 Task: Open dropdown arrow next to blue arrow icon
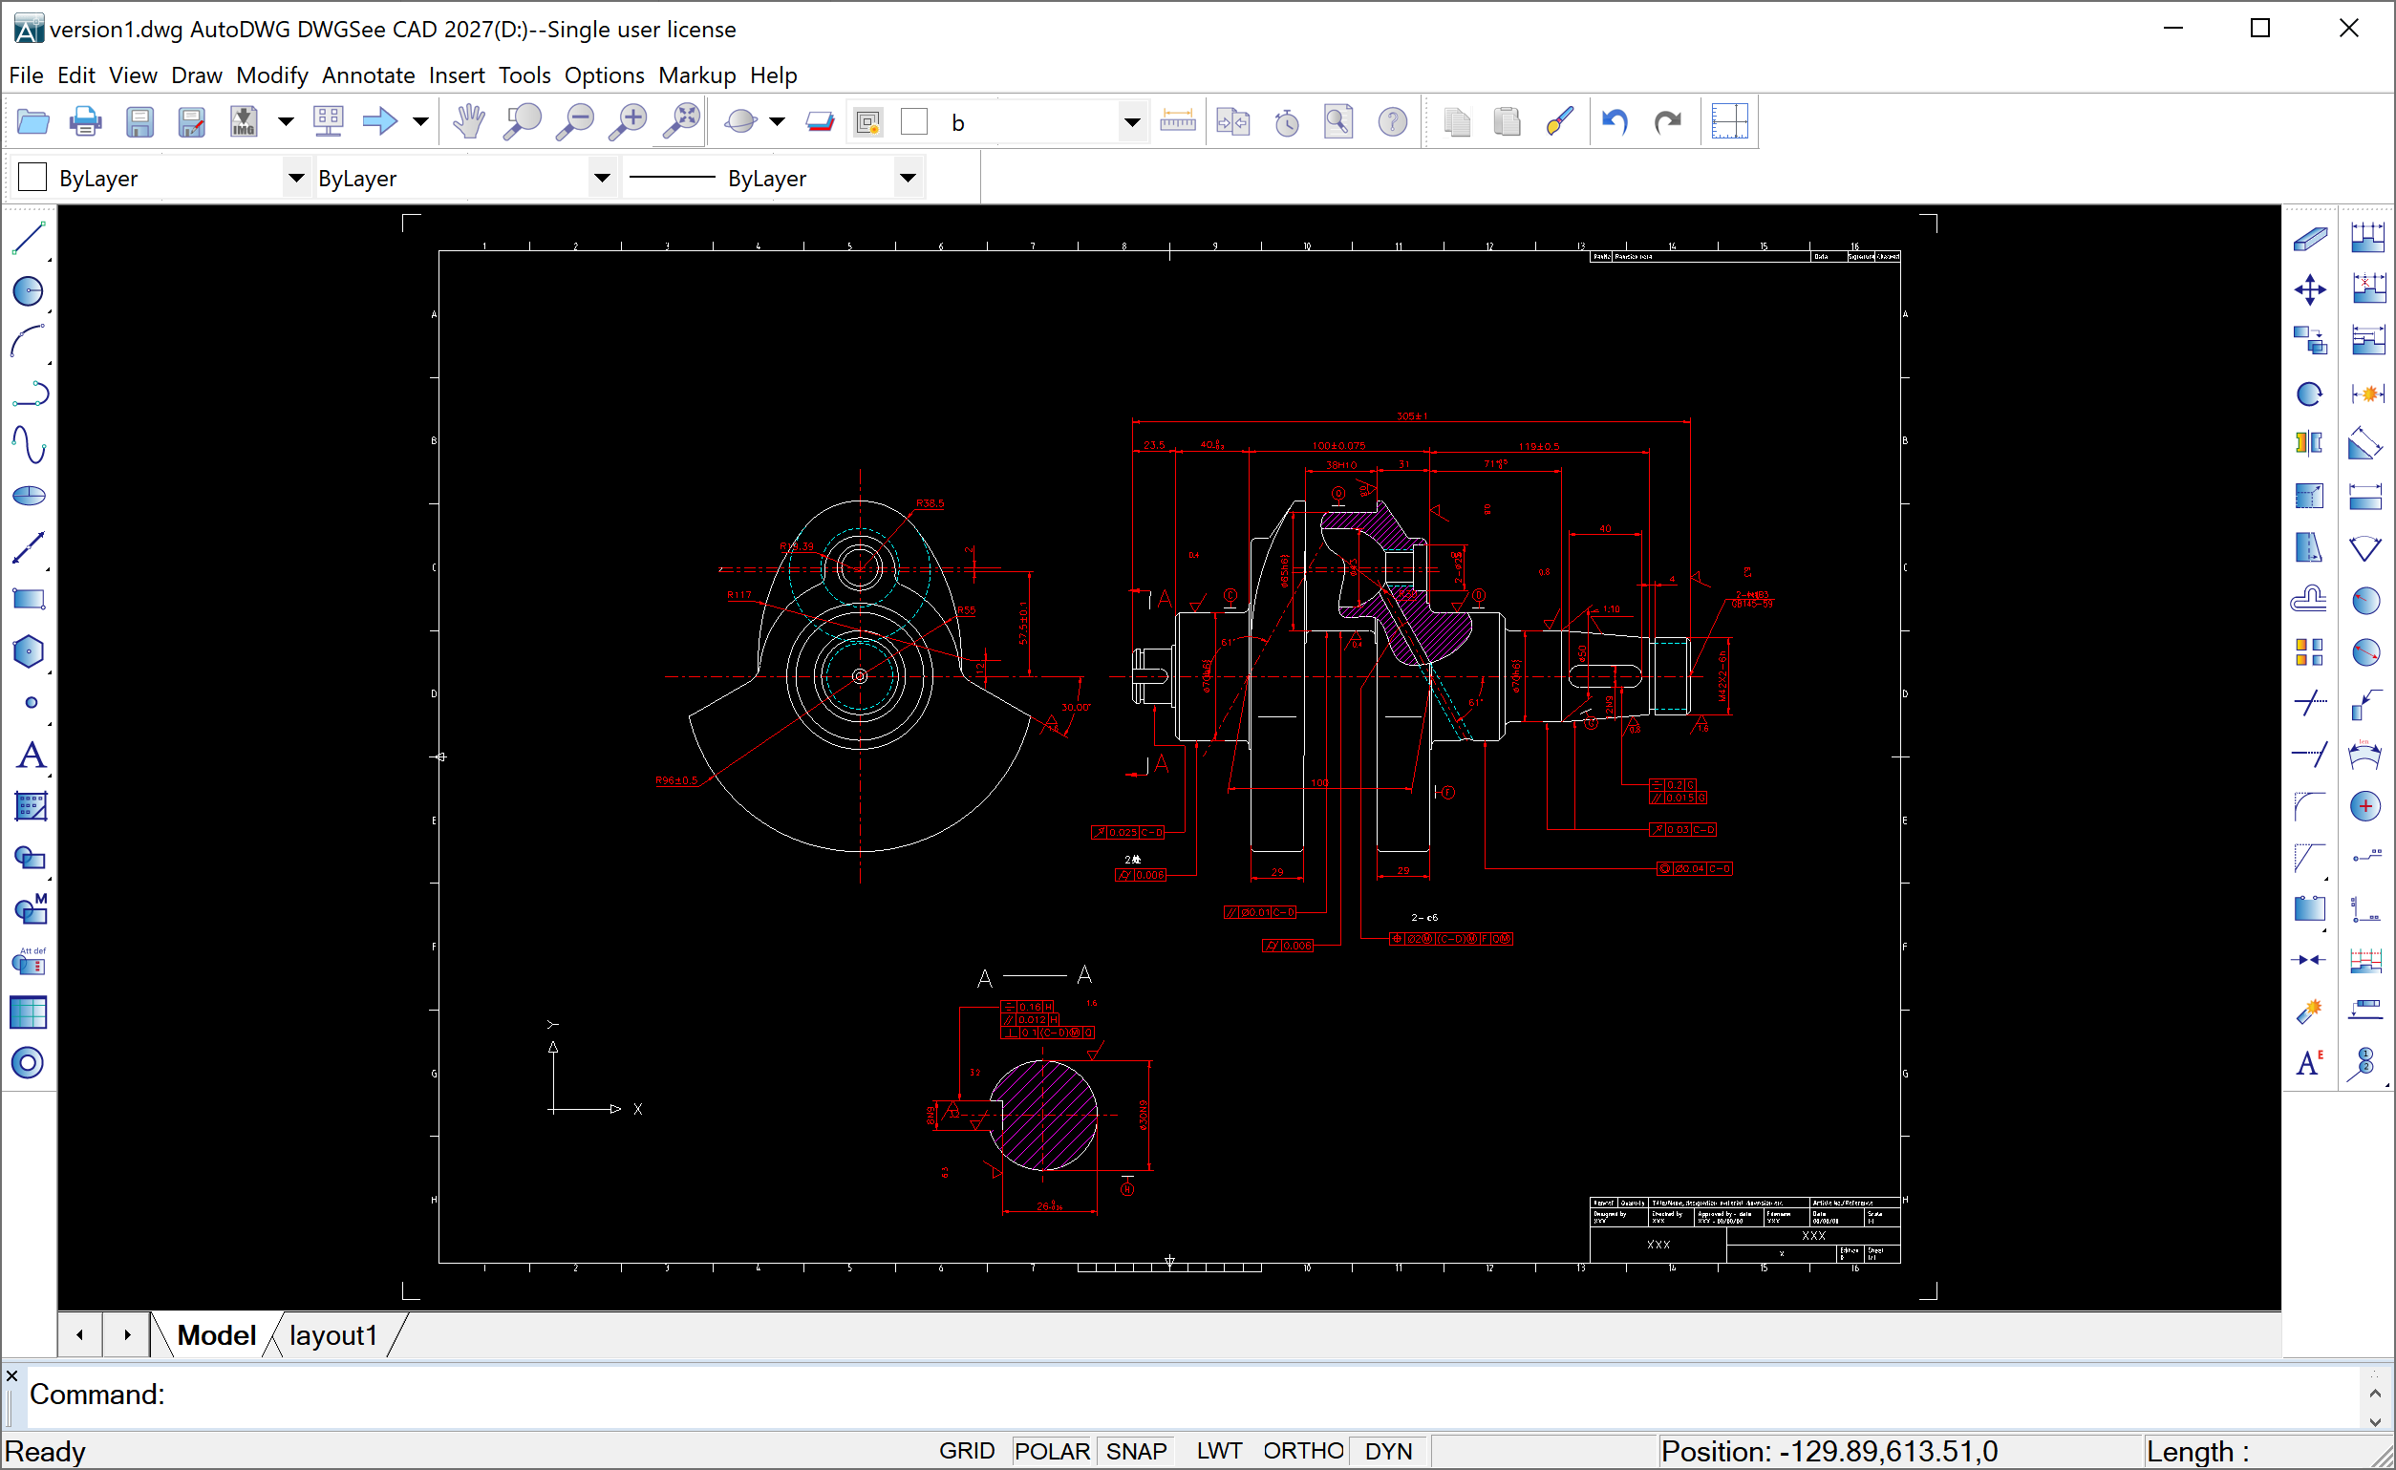420,122
